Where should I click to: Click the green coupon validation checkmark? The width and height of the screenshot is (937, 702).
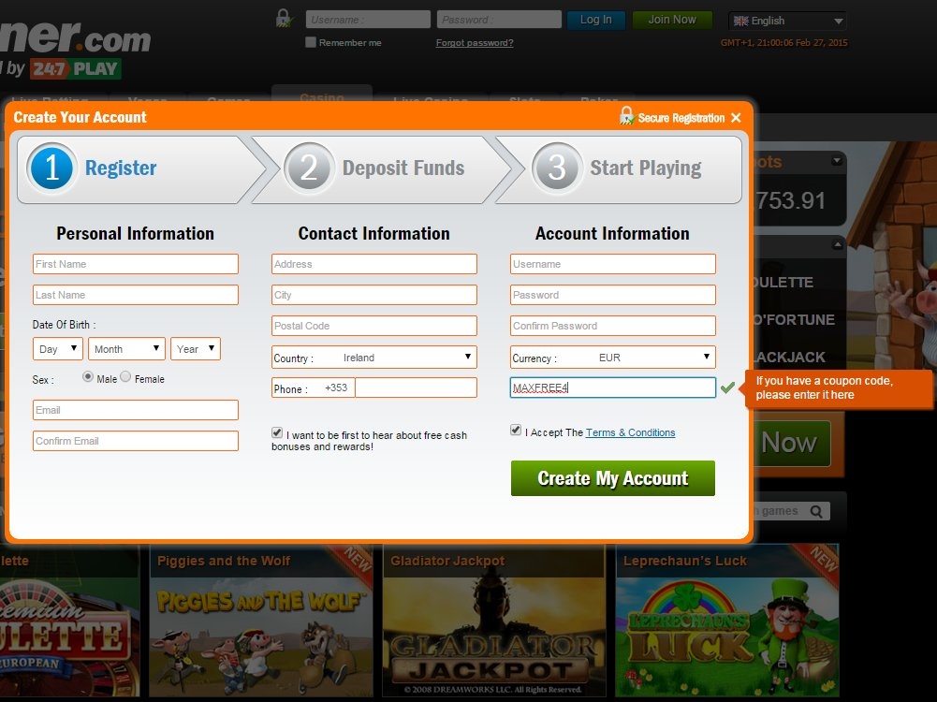727,387
